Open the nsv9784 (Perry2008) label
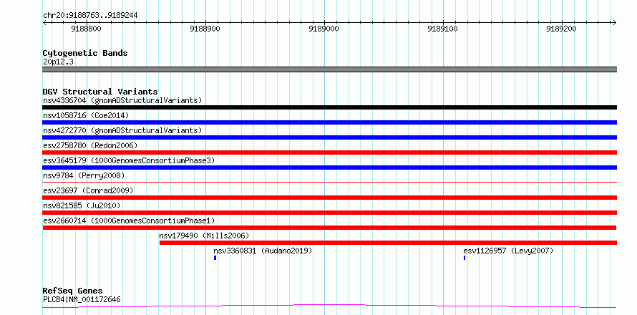This screenshot has height=315, width=637. click(84, 175)
